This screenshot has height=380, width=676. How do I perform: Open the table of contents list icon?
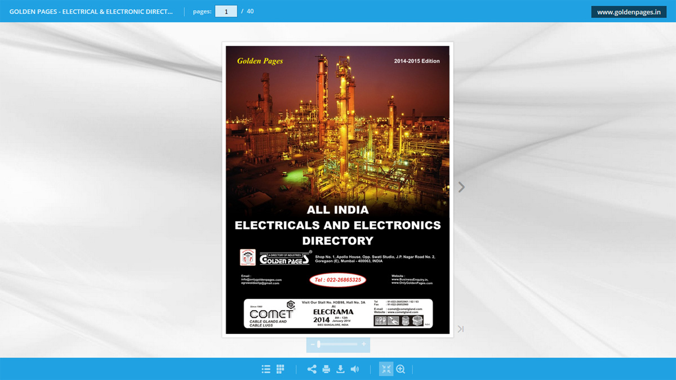click(266, 369)
